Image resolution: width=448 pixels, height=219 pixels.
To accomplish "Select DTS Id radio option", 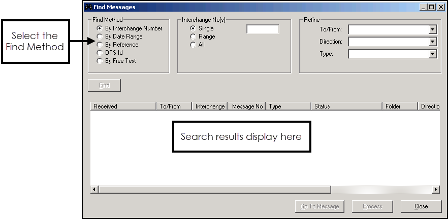I will (100, 53).
